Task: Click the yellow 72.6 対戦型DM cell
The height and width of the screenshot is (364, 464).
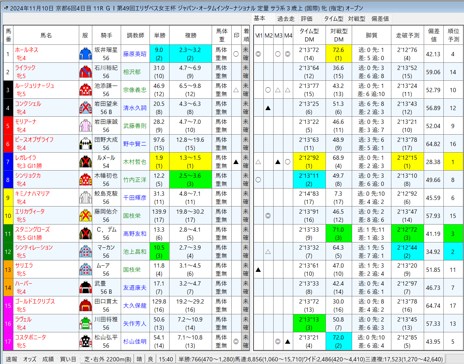Action: [339, 54]
